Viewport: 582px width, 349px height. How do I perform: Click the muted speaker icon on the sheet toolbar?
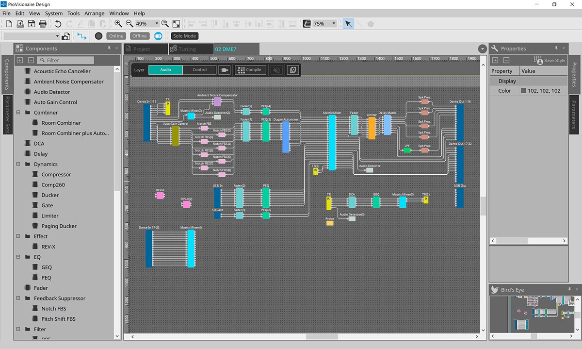276,70
